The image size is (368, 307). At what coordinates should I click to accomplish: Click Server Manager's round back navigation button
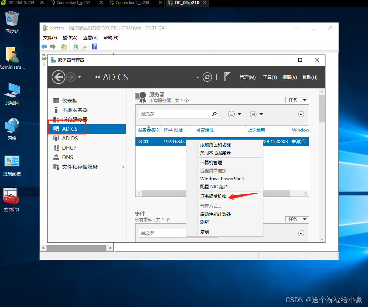(x=58, y=77)
